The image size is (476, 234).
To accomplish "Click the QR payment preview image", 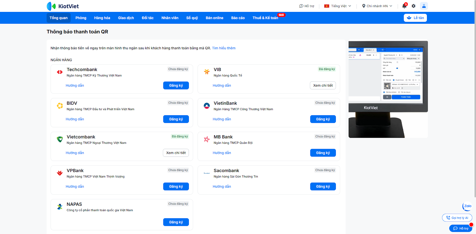I will (x=388, y=89).
